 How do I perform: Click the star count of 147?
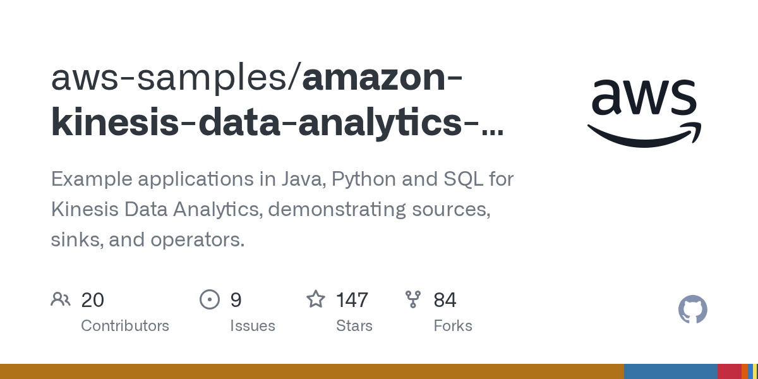pos(352,299)
